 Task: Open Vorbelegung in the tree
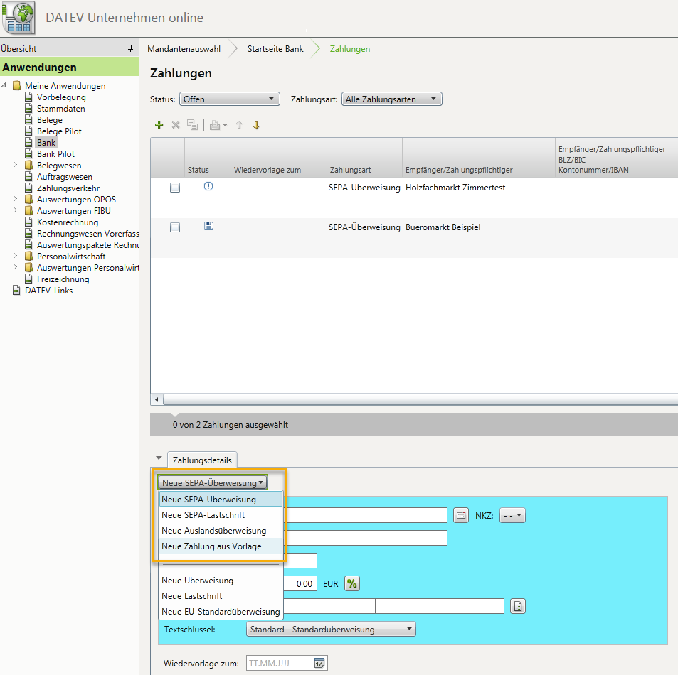click(x=61, y=97)
